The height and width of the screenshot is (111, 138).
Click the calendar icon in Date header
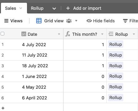click(x=24, y=34)
